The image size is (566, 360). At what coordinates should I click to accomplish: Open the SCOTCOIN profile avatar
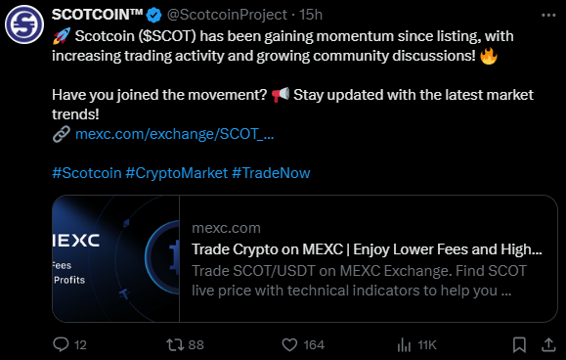click(24, 24)
